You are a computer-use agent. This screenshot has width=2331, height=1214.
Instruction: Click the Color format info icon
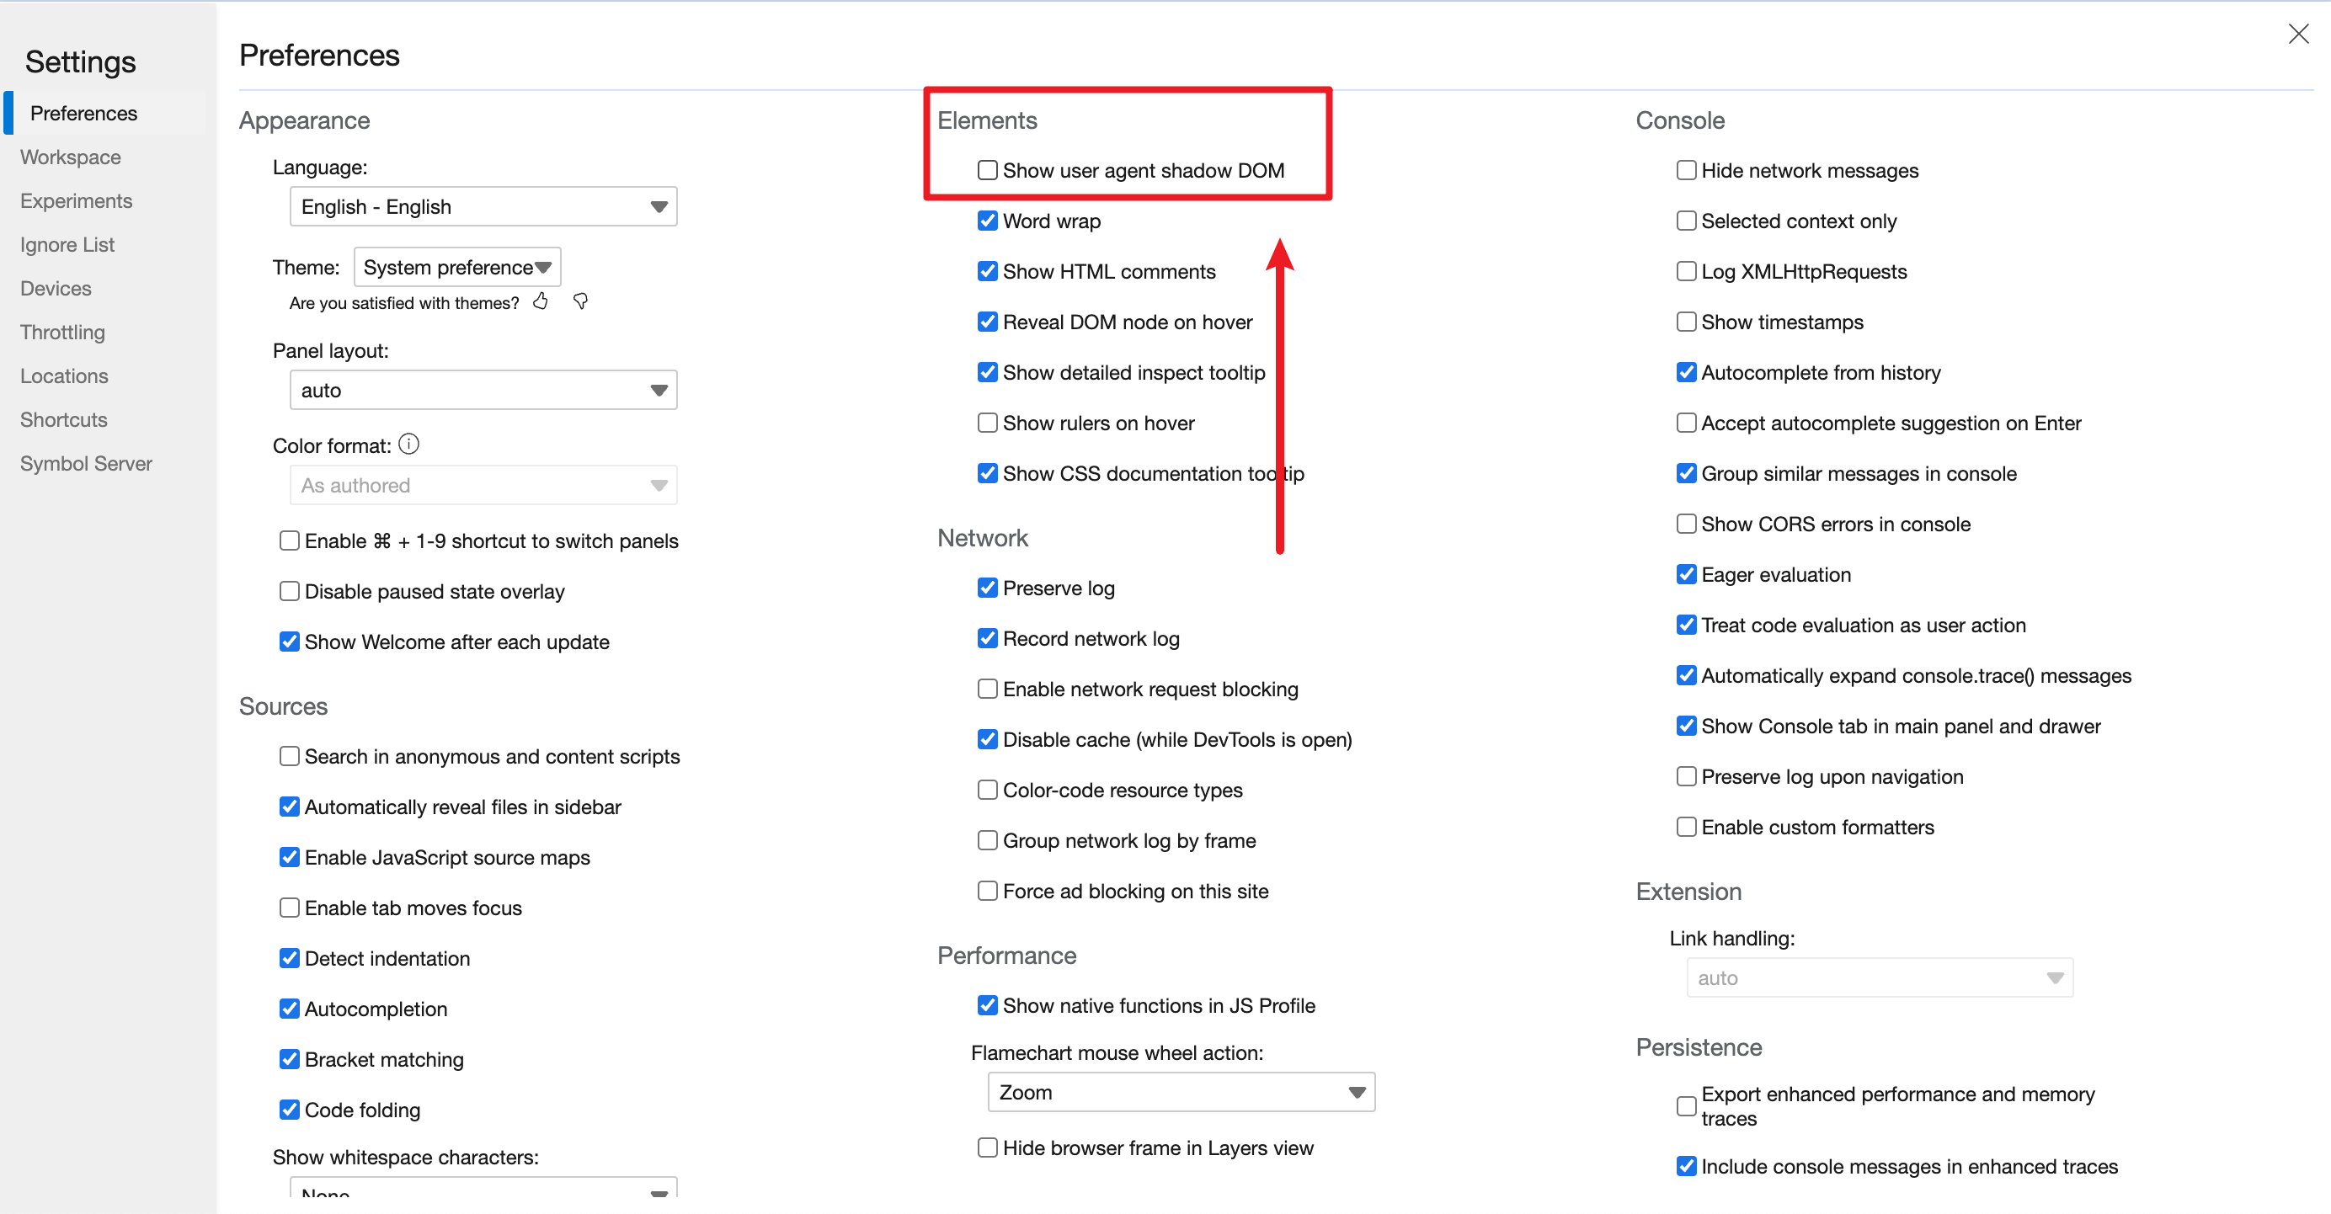pos(409,445)
